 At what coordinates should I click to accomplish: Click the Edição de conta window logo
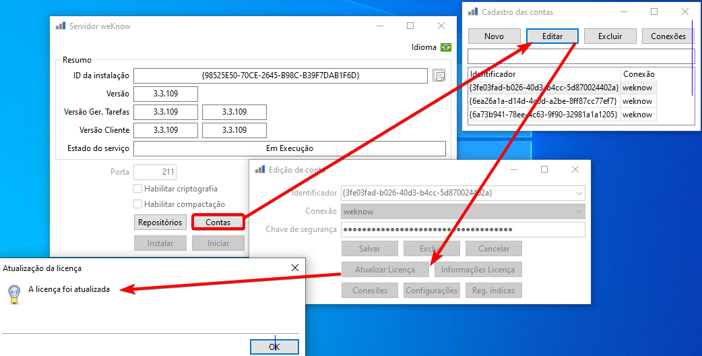point(259,169)
